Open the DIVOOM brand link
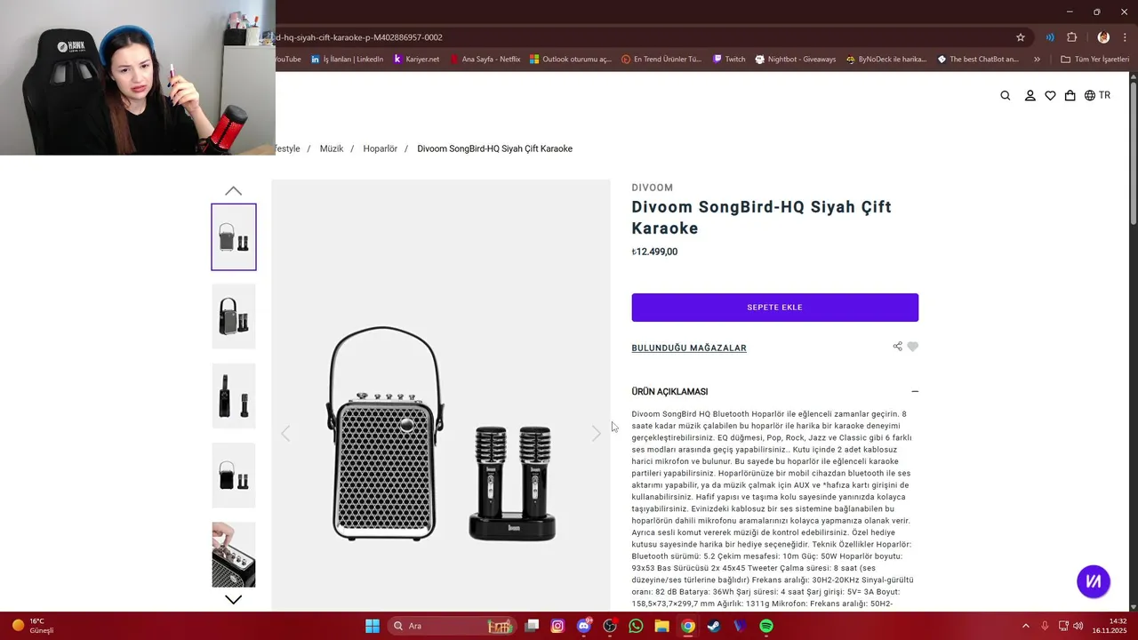Image resolution: width=1138 pixels, height=640 pixels. [653, 188]
